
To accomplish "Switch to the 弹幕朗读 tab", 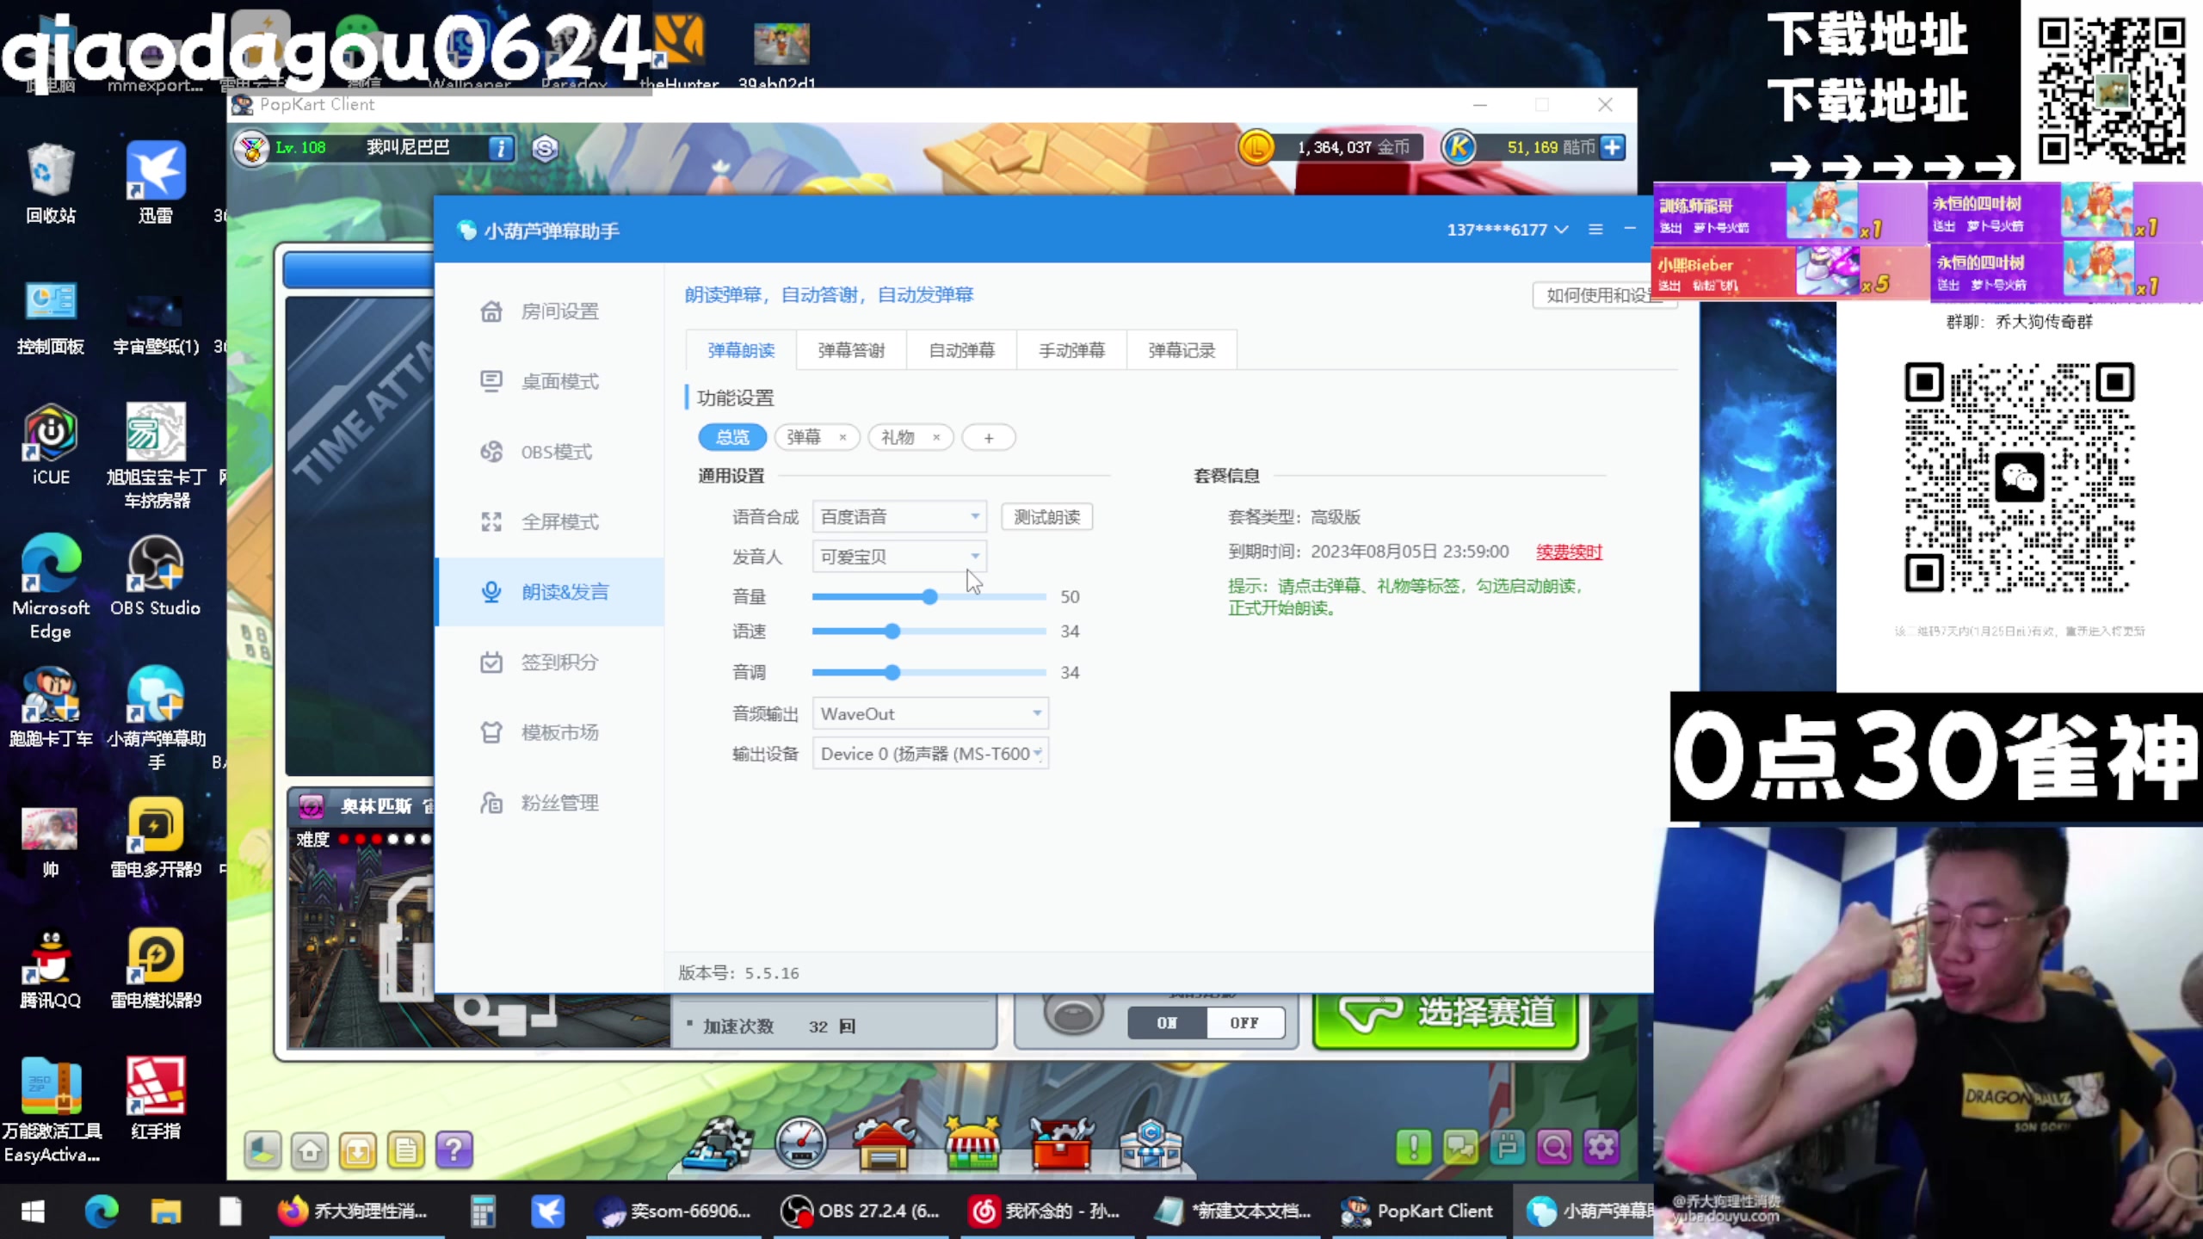I will tap(741, 350).
